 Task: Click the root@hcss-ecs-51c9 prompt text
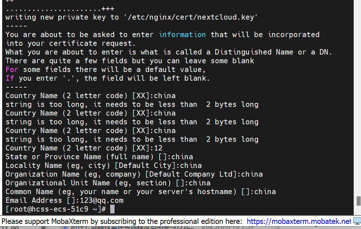point(55,209)
